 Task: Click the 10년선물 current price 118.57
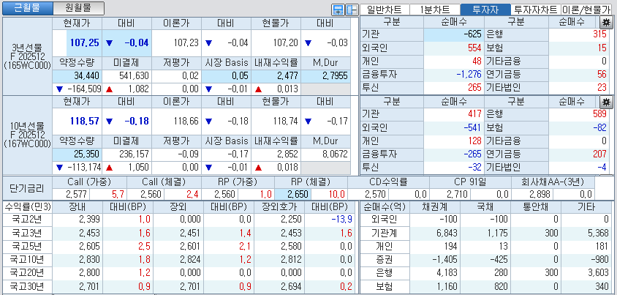85,121
